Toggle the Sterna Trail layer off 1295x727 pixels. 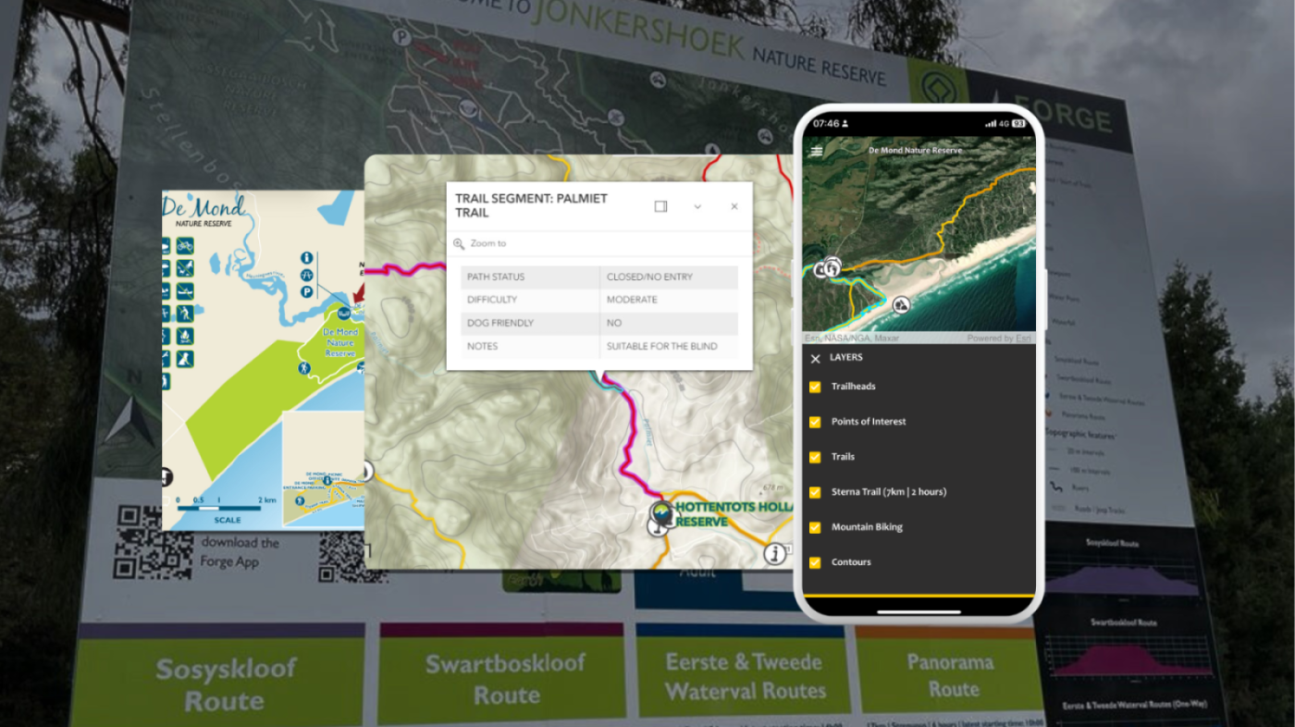point(815,491)
